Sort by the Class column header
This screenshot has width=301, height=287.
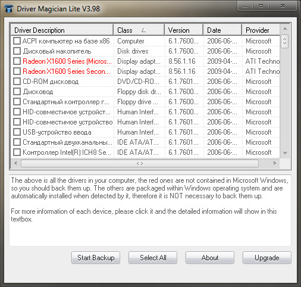pos(139,30)
